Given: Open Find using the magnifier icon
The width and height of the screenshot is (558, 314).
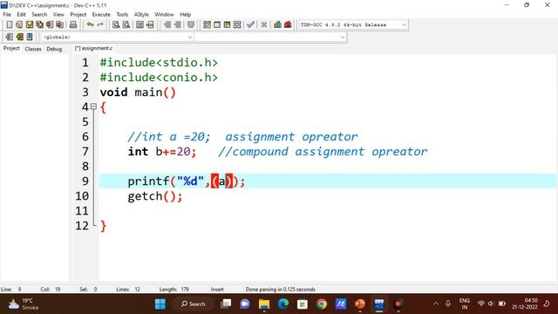Looking at the screenshot, I should [116, 24].
